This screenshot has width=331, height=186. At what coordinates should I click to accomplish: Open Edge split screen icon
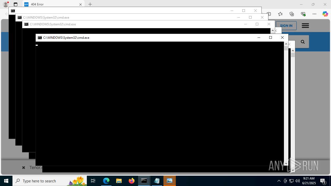click(269, 14)
